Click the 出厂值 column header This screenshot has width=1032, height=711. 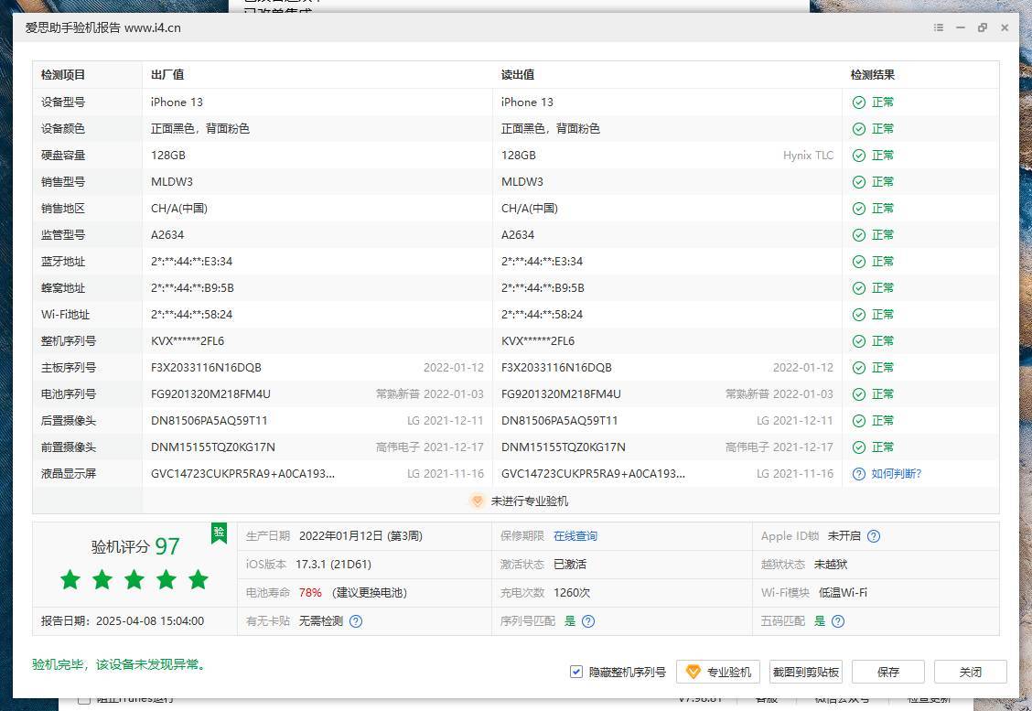(x=167, y=75)
